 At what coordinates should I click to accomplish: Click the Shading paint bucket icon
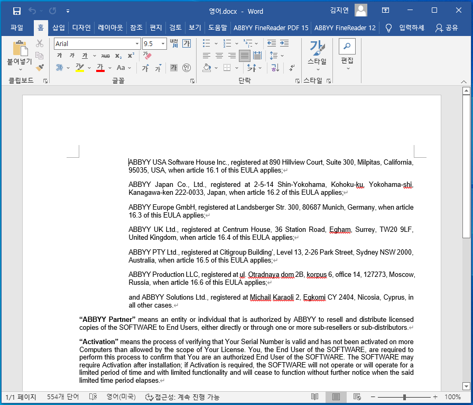point(207,68)
